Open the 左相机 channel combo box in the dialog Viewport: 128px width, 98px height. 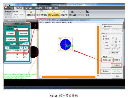pyautogui.click(x=21, y=29)
